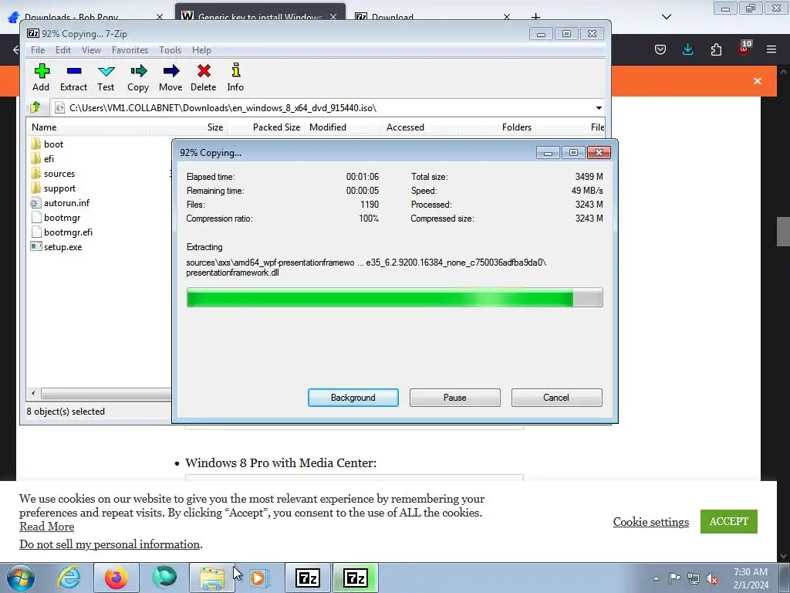The width and height of the screenshot is (790, 593).
Task: Open the Favorites menu
Action: click(x=130, y=50)
